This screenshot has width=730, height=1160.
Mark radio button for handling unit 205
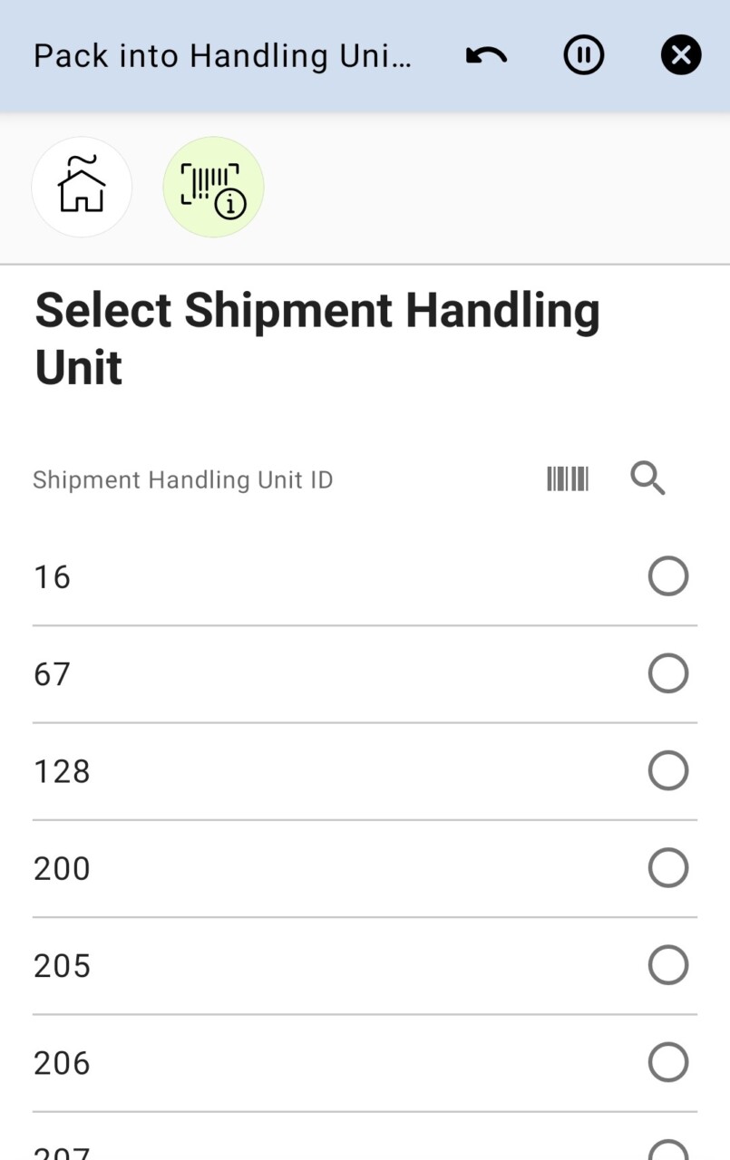tap(668, 965)
